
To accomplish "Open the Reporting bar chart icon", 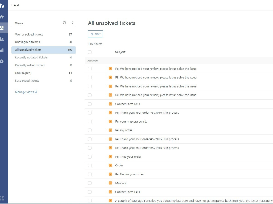I will [2, 50].
